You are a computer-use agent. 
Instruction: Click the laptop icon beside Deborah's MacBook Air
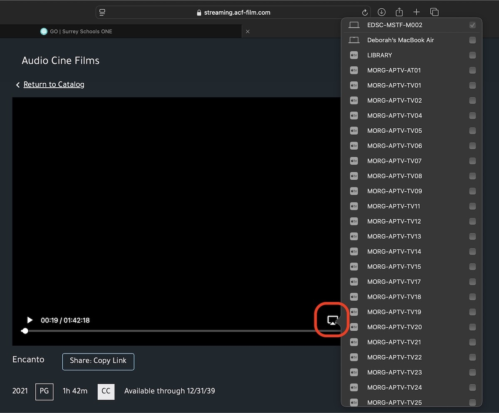click(x=354, y=40)
